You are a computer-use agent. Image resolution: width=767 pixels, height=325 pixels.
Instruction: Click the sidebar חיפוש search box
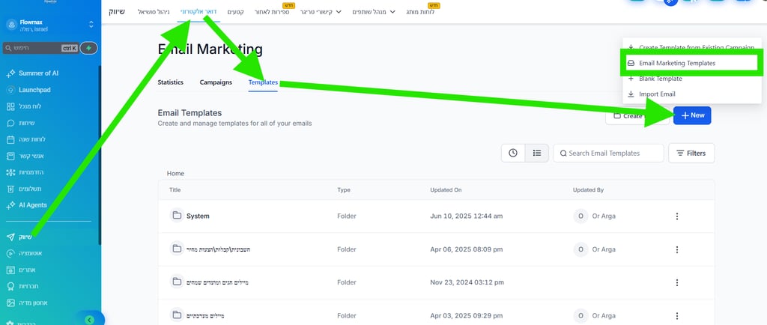pyautogui.click(x=40, y=48)
